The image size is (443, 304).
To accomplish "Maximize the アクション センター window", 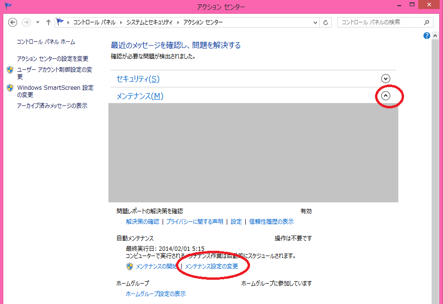I will click(412, 5).
